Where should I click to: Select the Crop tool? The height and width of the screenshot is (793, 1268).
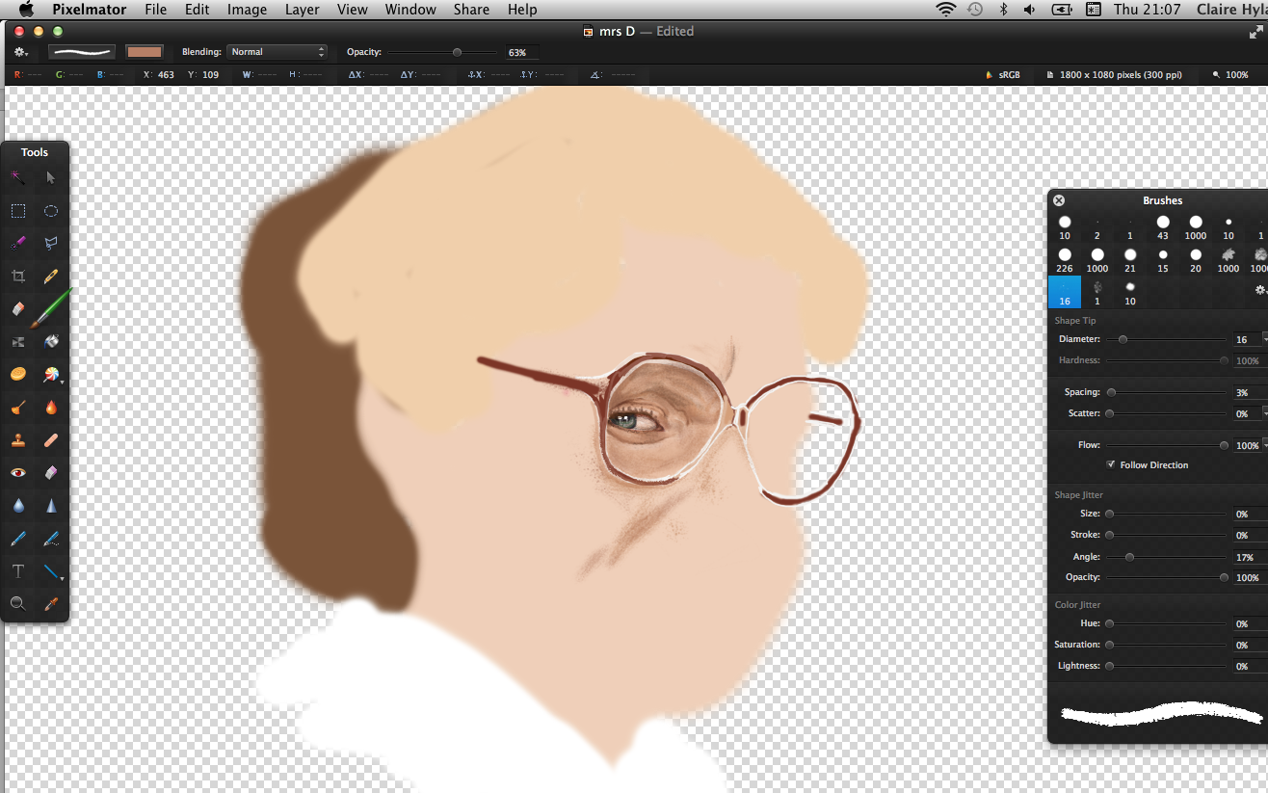18,277
